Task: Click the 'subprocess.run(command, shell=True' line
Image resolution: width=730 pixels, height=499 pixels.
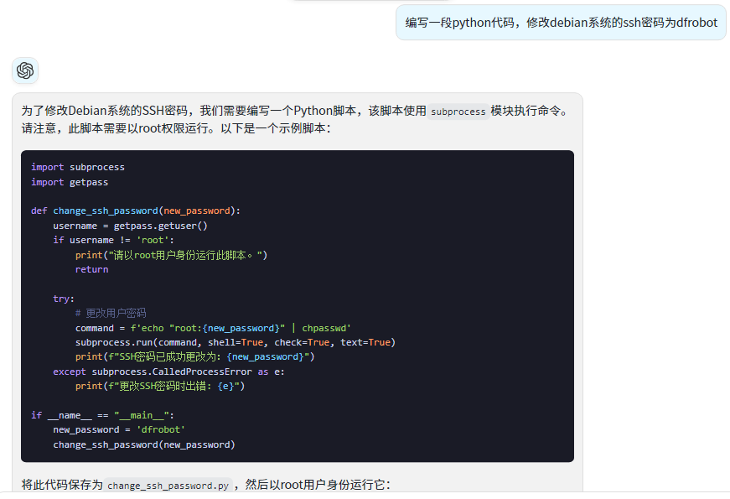Action: coord(236,342)
